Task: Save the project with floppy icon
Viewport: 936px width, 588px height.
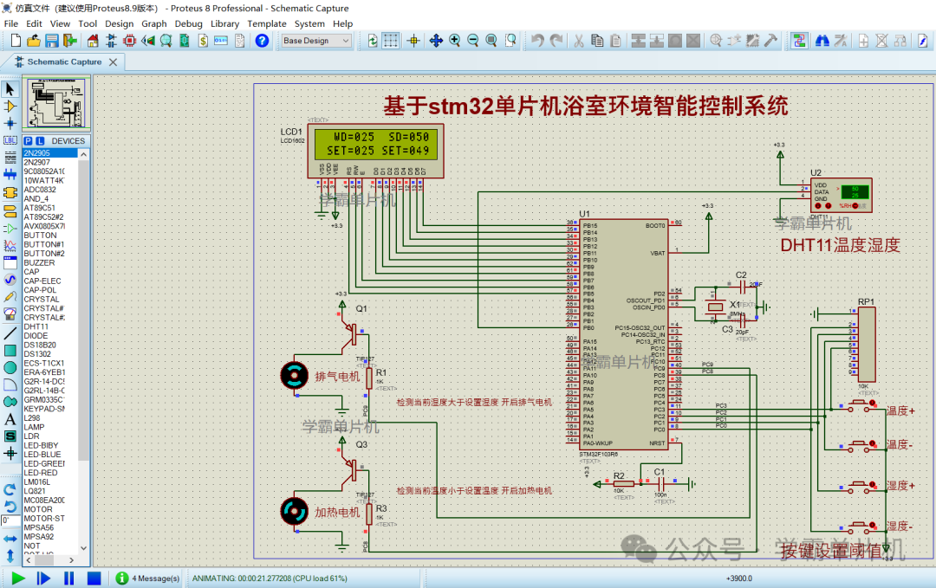Action: coord(52,41)
